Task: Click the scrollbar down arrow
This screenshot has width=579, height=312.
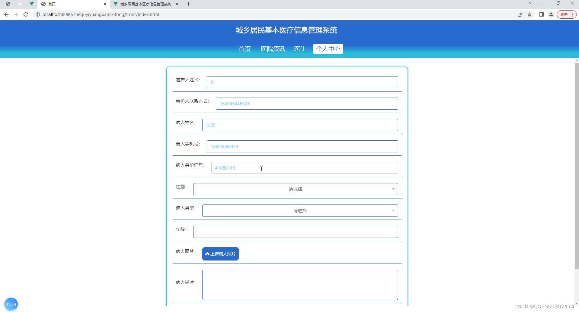Action: click(577, 304)
